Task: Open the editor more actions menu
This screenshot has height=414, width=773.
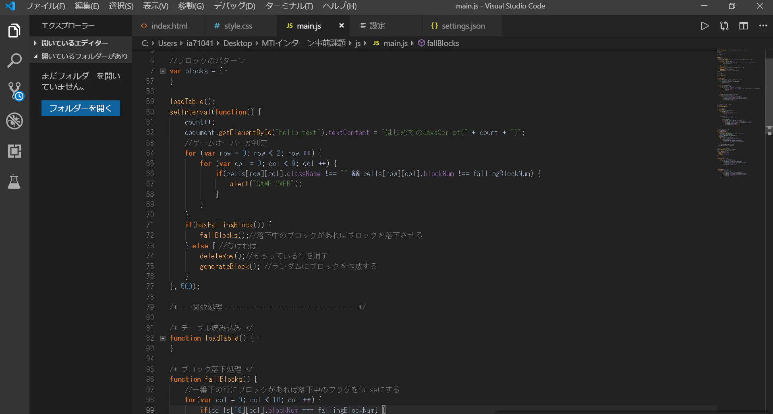Action: pyautogui.click(x=763, y=26)
